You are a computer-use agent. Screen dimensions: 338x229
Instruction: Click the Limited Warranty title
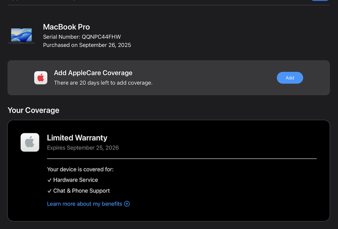[x=77, y=138]
